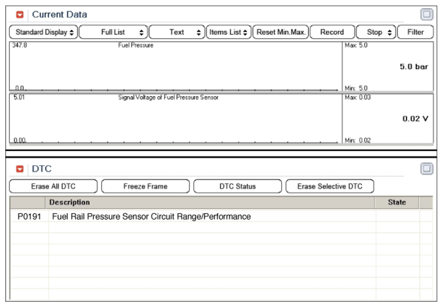Viewport: 443px width, 307px height.
Task: Select the P0191 code cell
Action: click(x=29, y=217)
